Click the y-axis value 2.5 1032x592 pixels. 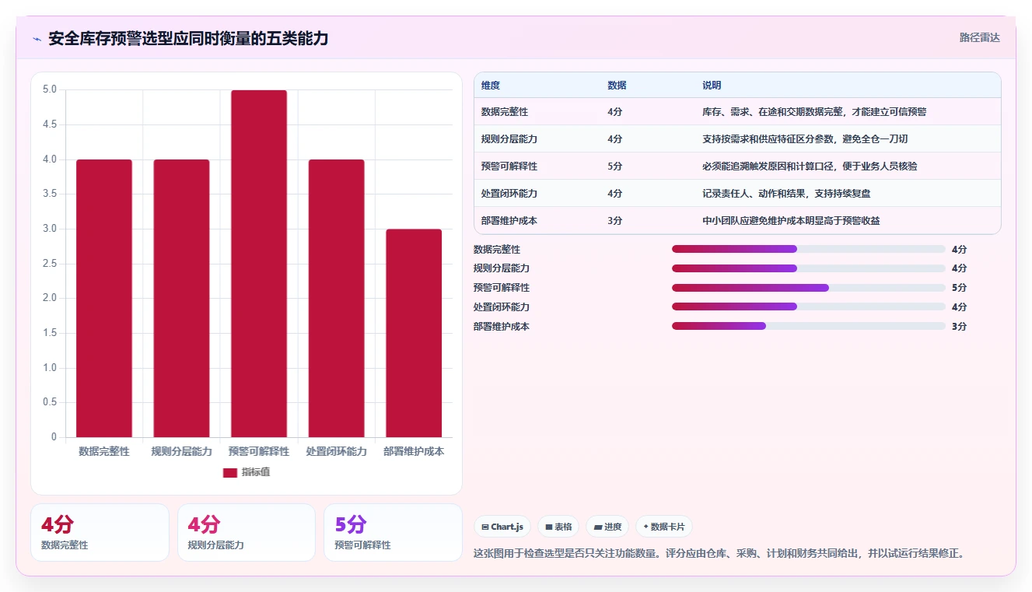(x=49, y=264)
